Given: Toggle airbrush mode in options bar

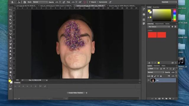Looking at the screenshot, I should (x=80, y=2).
